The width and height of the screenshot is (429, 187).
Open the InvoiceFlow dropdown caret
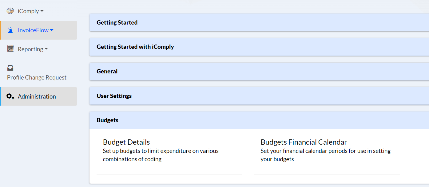pos(52,30)
